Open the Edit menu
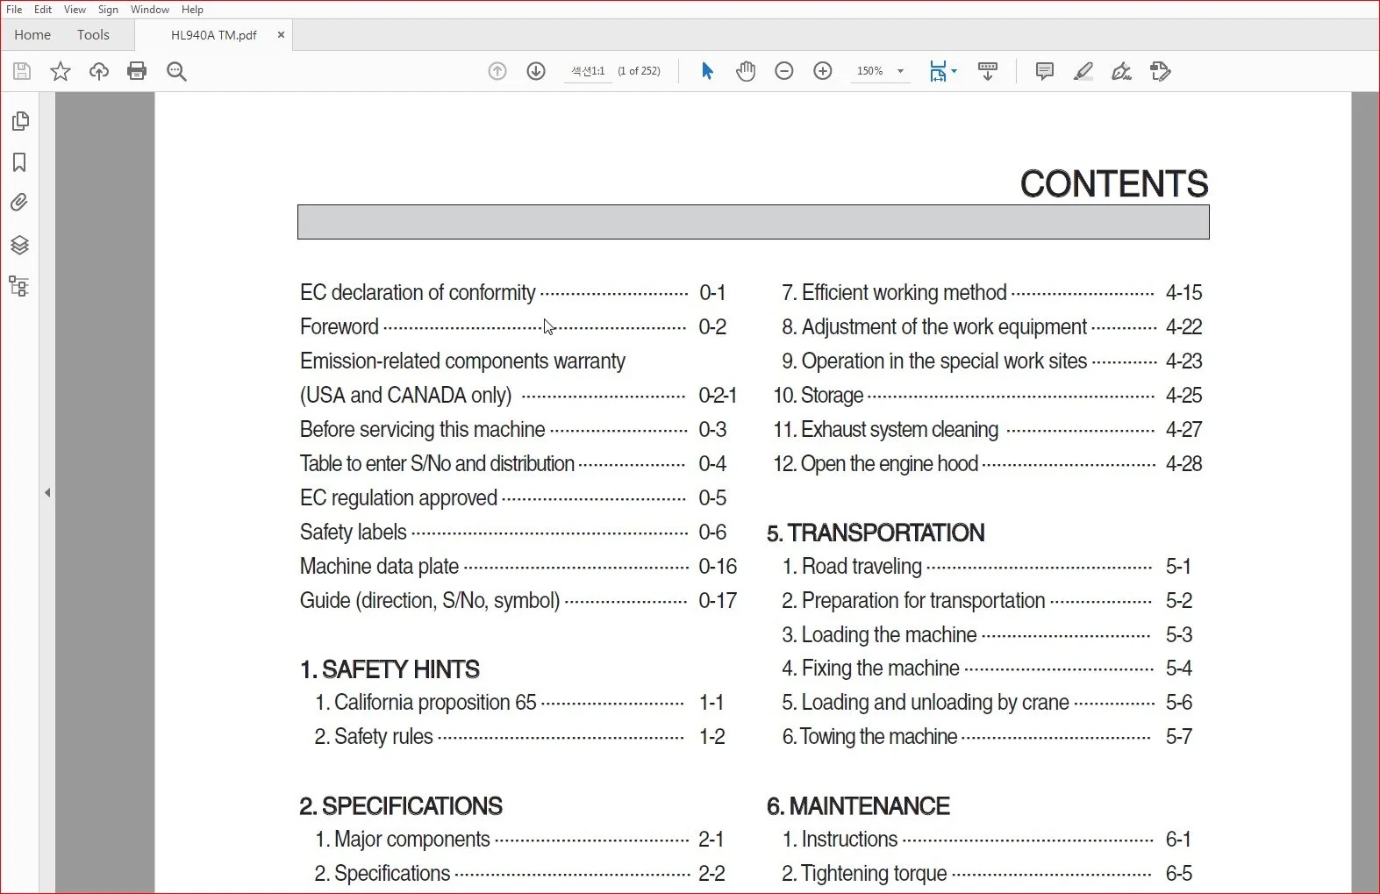This screenshot has height=894, width=1380. [43, 10]
